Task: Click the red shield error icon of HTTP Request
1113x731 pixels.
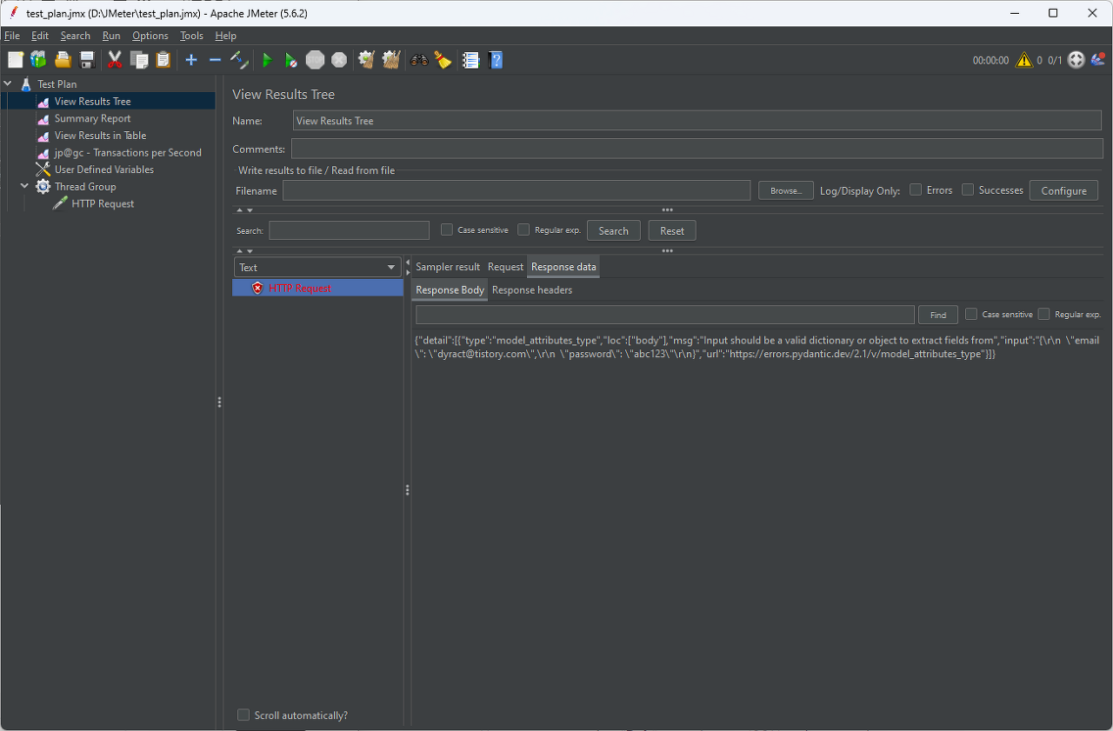Action: (257, 288)
